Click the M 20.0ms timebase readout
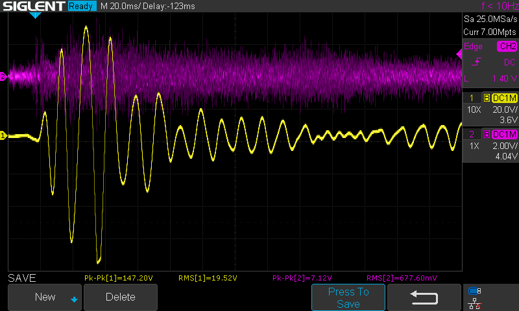 119,6
